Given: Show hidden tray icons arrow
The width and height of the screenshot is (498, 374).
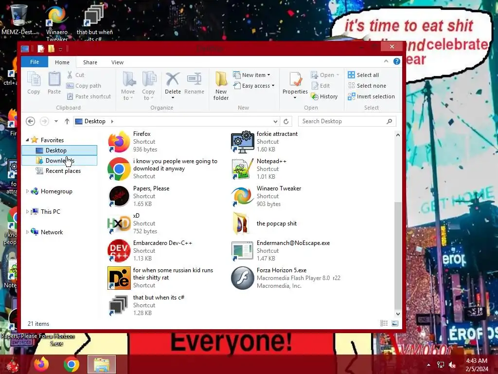Looking at the screenshot, I should (428, 365).
